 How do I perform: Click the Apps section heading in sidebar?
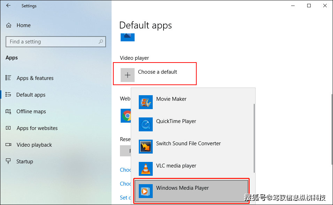pos(12,58)
